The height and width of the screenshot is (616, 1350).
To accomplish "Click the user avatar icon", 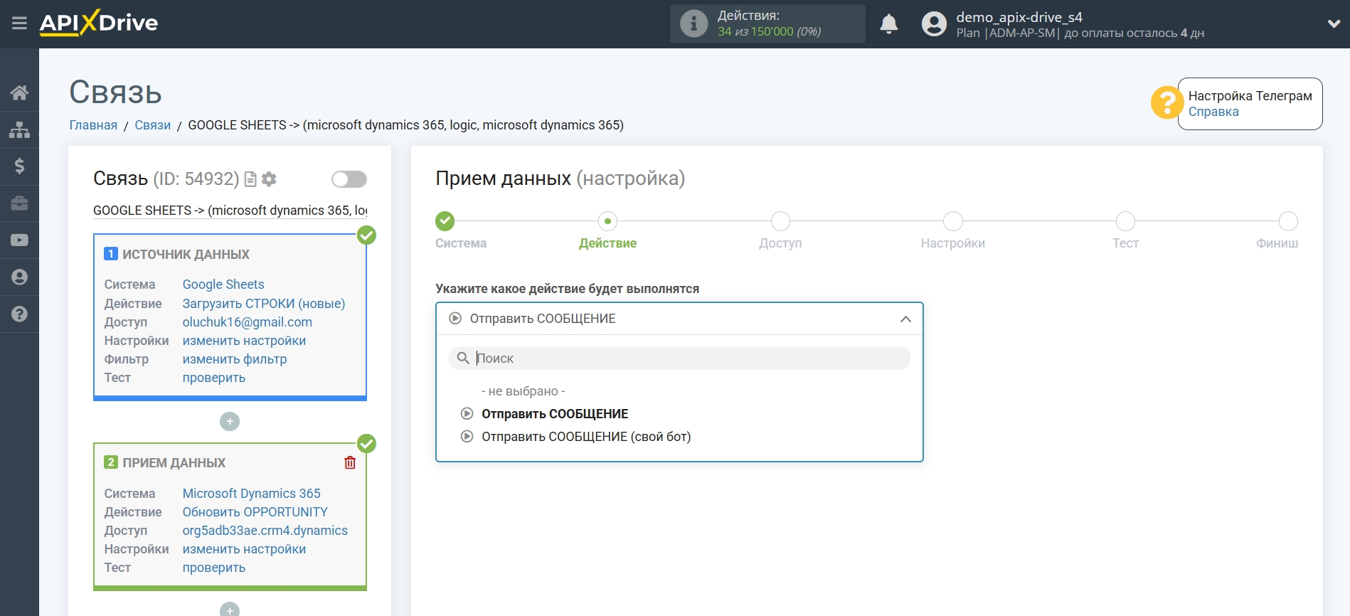I will [934, 24].
